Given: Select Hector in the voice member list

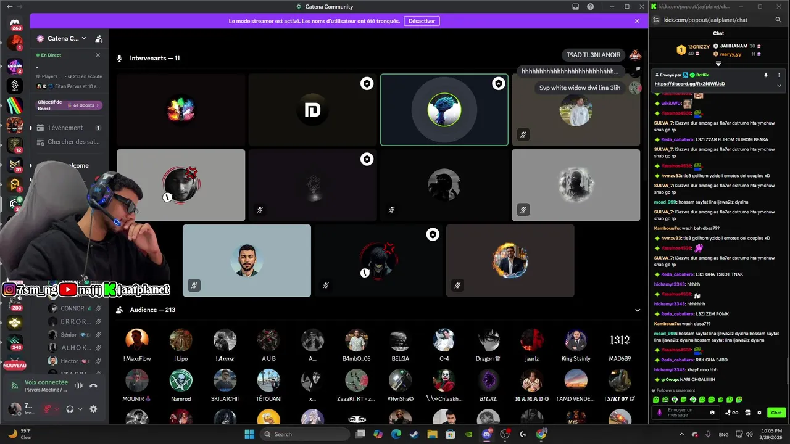Looking at the screenshot, I should 74,361.
